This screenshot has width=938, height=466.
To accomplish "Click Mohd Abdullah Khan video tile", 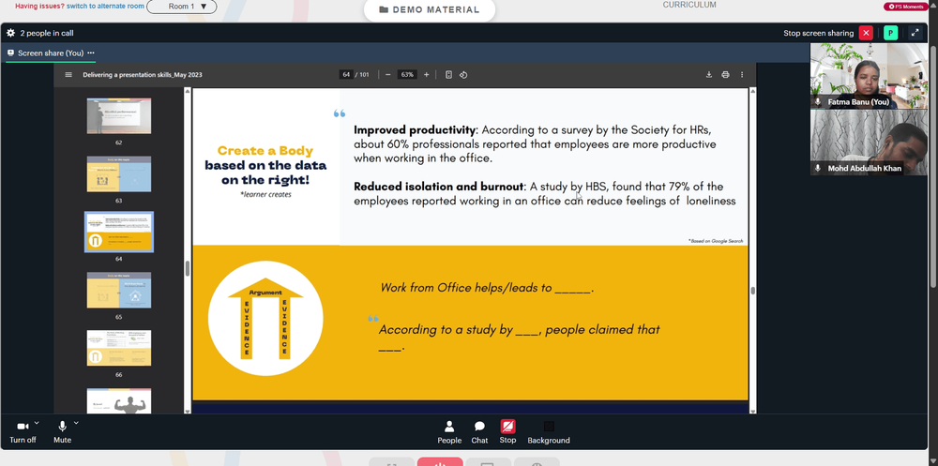I will pos(870,143).
